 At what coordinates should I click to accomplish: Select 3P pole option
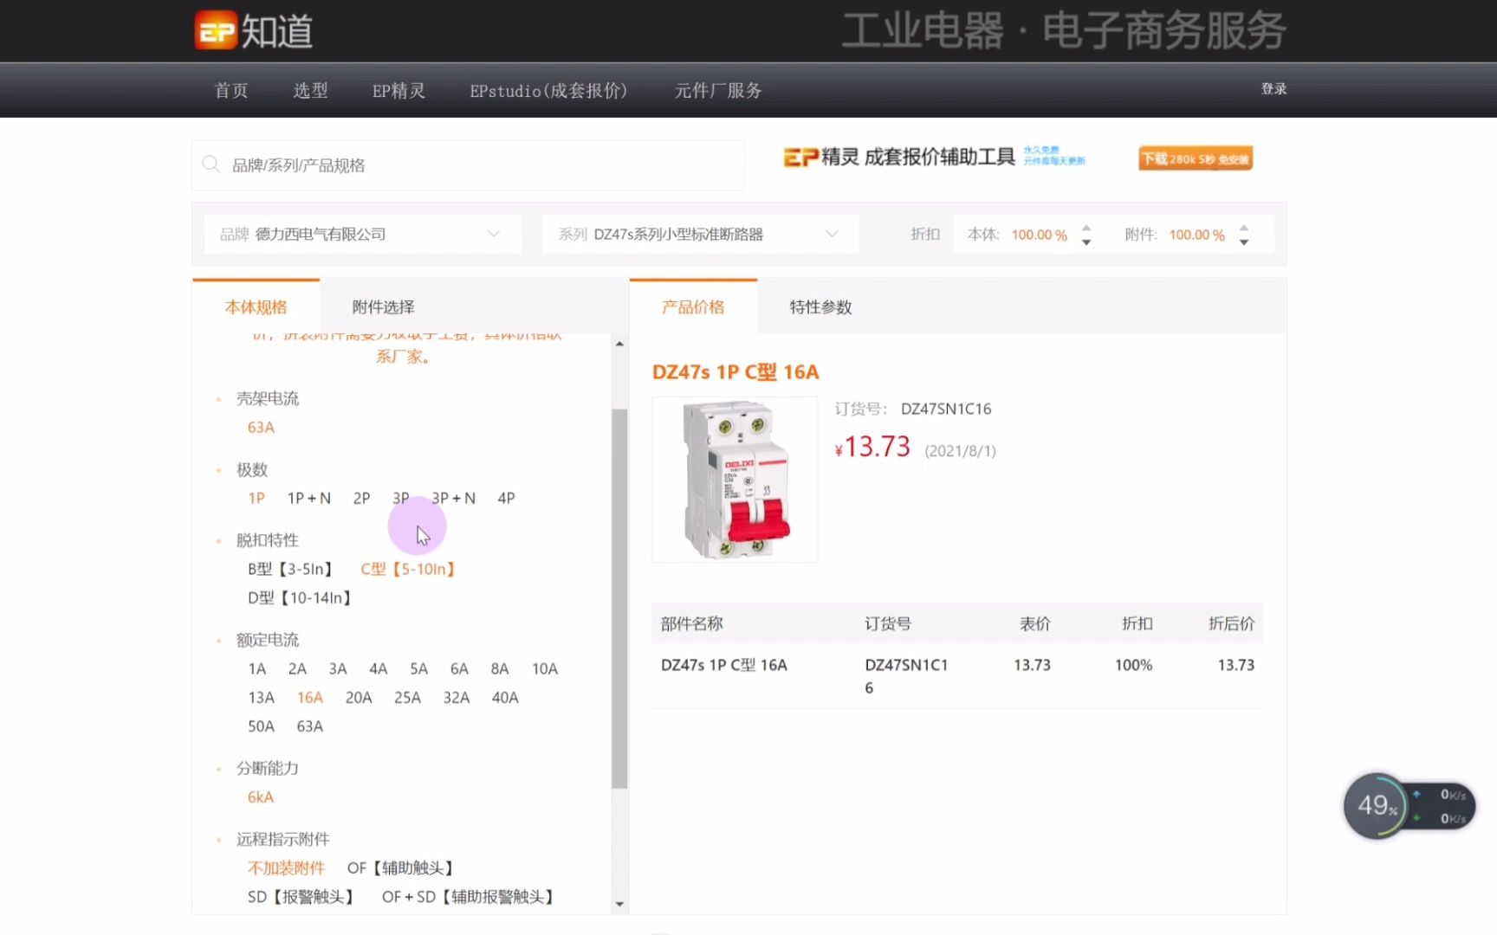pyautogui.click(x=400, y=498)
